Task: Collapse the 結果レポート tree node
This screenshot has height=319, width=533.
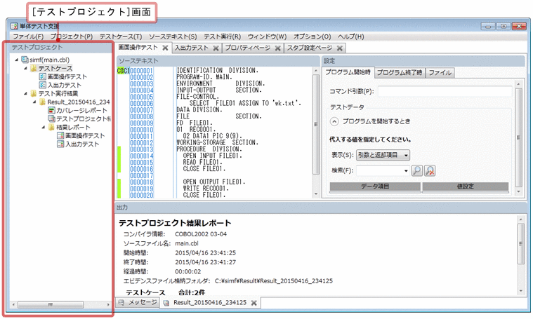Action: [44, 128]
